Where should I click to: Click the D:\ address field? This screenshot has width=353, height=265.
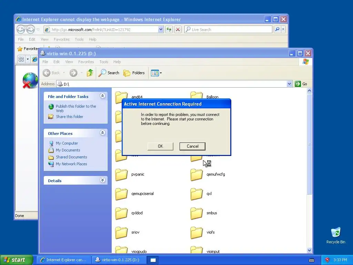click(x=172, y=84)
